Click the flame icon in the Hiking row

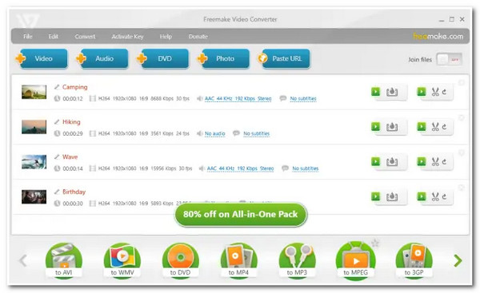pyautogui.click(x=392, y=127)
